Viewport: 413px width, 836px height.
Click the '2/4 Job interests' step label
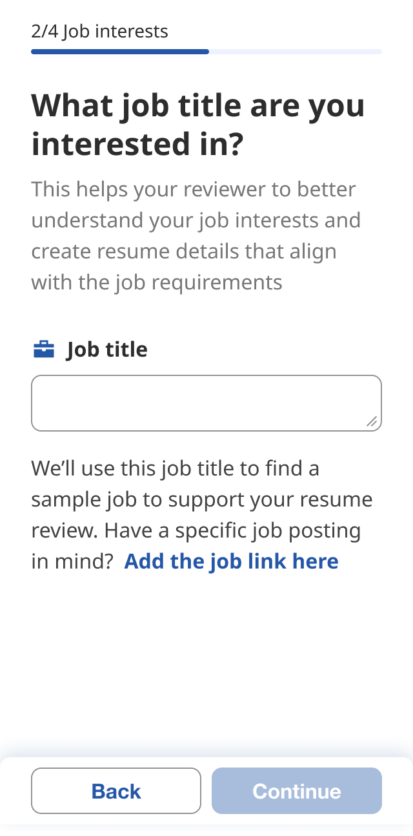[x=99, y=31]
